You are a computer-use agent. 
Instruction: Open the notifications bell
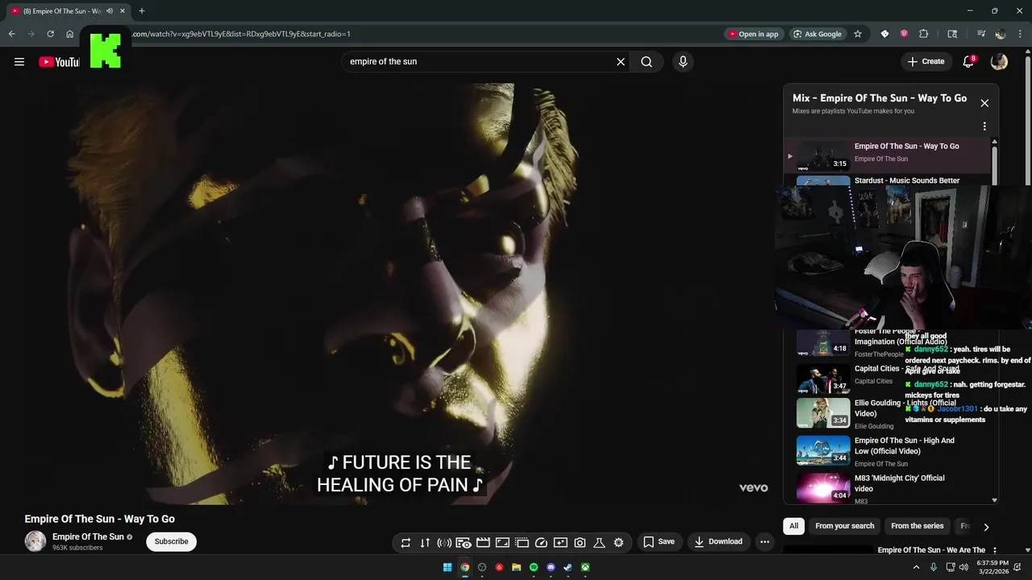coord(968,62)
